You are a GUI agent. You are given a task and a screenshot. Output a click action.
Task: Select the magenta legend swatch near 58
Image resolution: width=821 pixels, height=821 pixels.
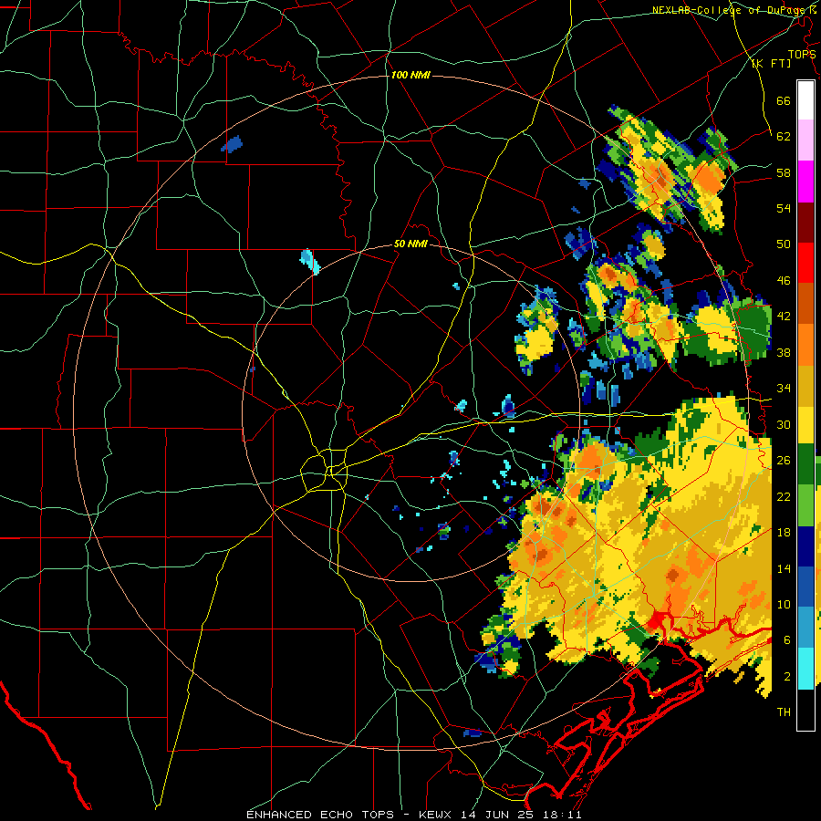click(x=805, y=182)
